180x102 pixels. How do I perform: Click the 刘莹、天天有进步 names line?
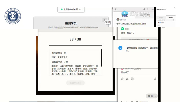59,57
